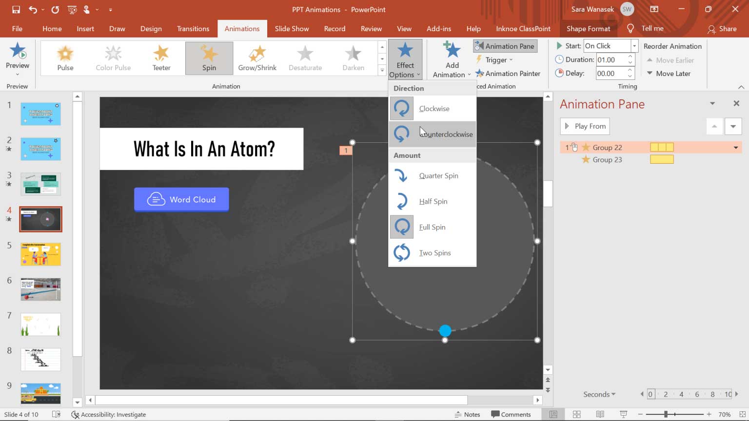This screenshot has height=421, width=749.
Task: Choose the Teeter animation
Action: click(161, 57)
